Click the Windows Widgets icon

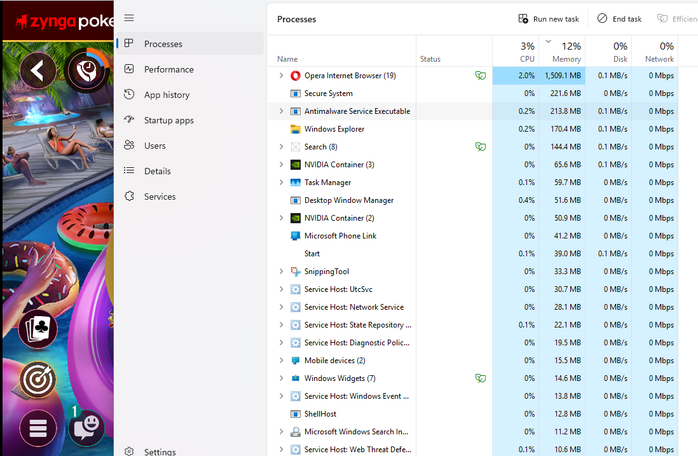pyautogui.click(x=295, y=378)
